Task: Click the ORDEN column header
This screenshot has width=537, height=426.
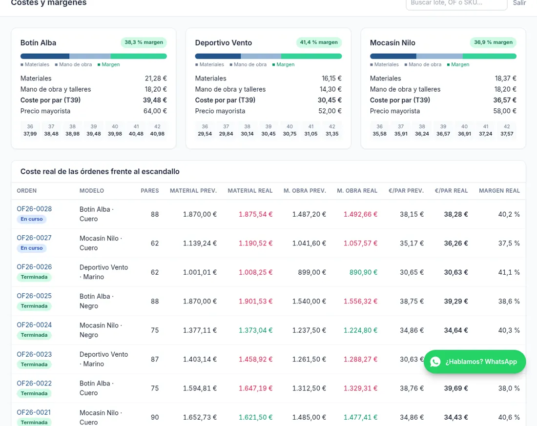Action: click(27, 191)
